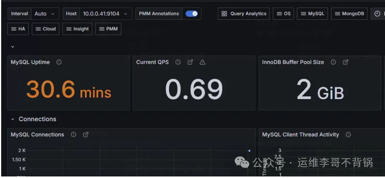Click info icon beside Current QPS
Screen dimensions: 385x178
coord(178,62)
